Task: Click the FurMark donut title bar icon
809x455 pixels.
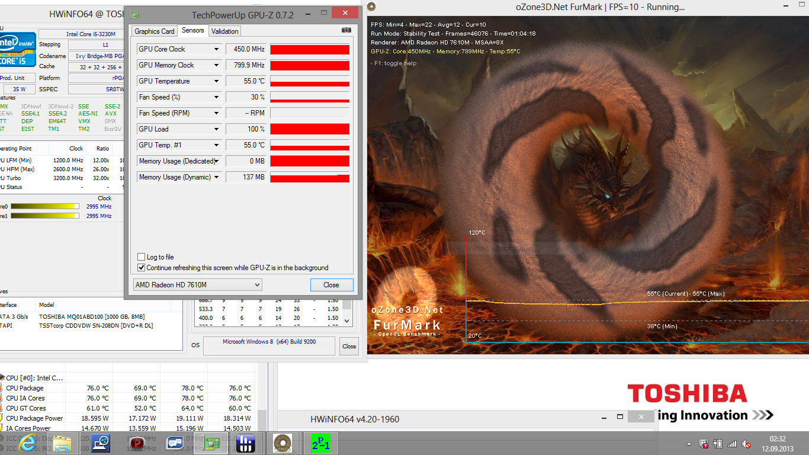Action: (371, 7)
